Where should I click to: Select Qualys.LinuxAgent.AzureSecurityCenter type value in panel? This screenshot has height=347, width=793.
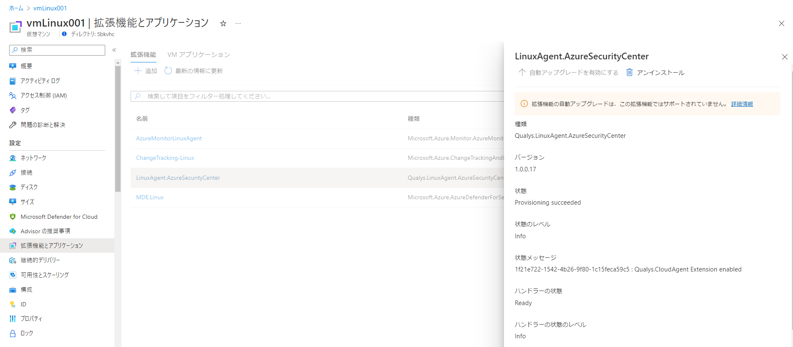pyautogui.click(x=570, y=136)
